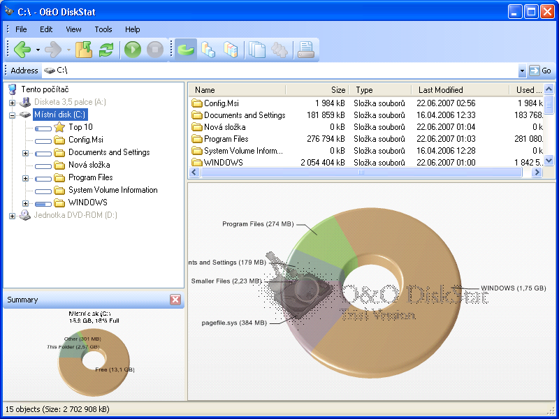
Task: Click the floppy drive A: icon
Action: click(x=25, y=102)
